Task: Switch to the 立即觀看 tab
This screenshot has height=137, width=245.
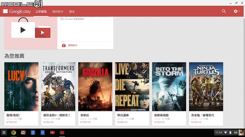Action: [x=41, y=12]
